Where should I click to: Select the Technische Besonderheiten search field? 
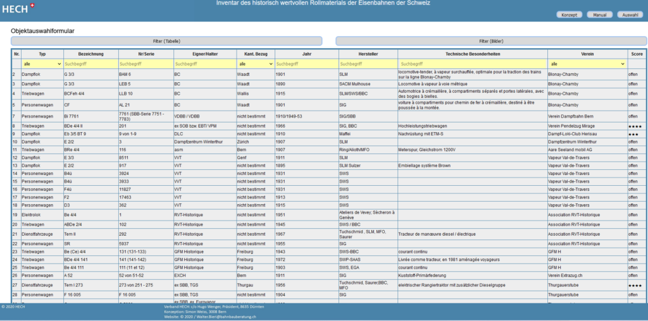tap(472, 64)
